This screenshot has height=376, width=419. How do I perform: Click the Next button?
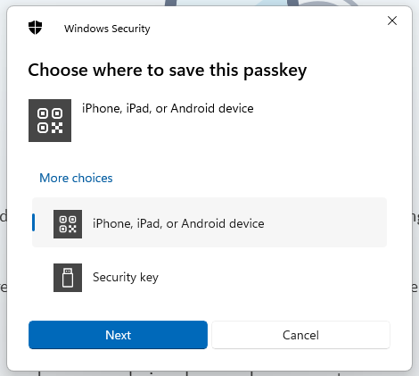(118, 335)
